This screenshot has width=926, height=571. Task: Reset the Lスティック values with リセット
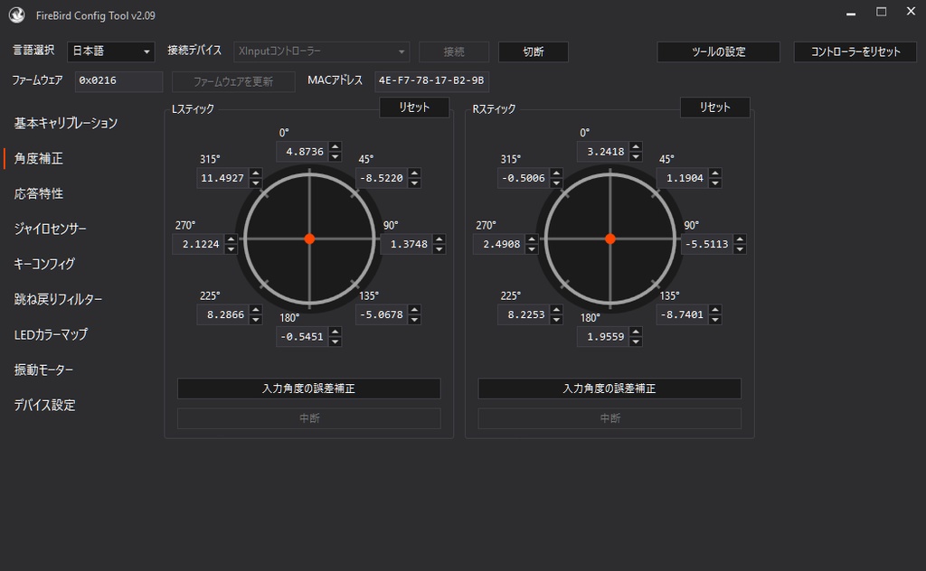pyautogui.click(x=414, y=107)
